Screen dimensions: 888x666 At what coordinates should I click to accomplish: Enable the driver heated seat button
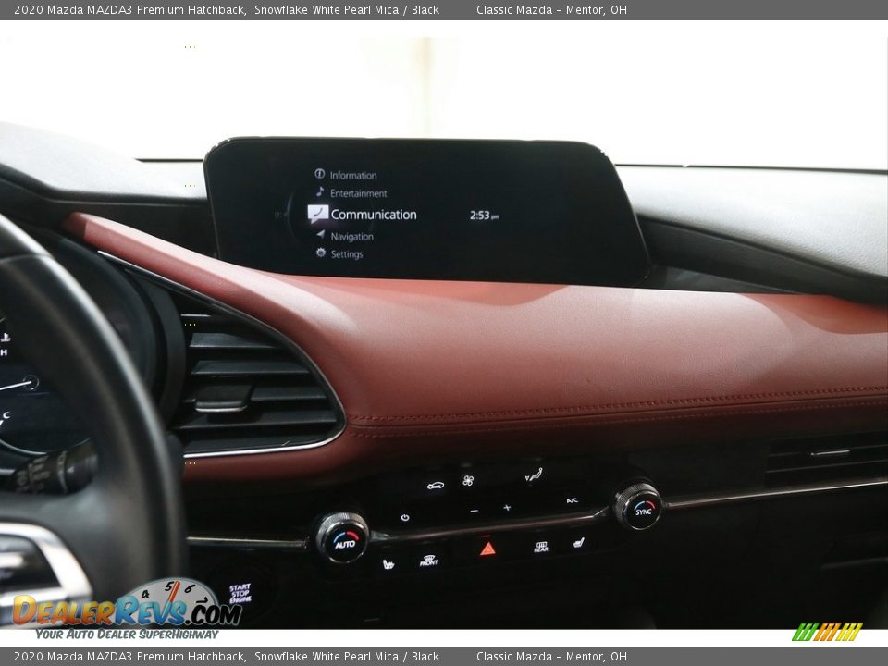pyautogui.click(x=388, y=563)
